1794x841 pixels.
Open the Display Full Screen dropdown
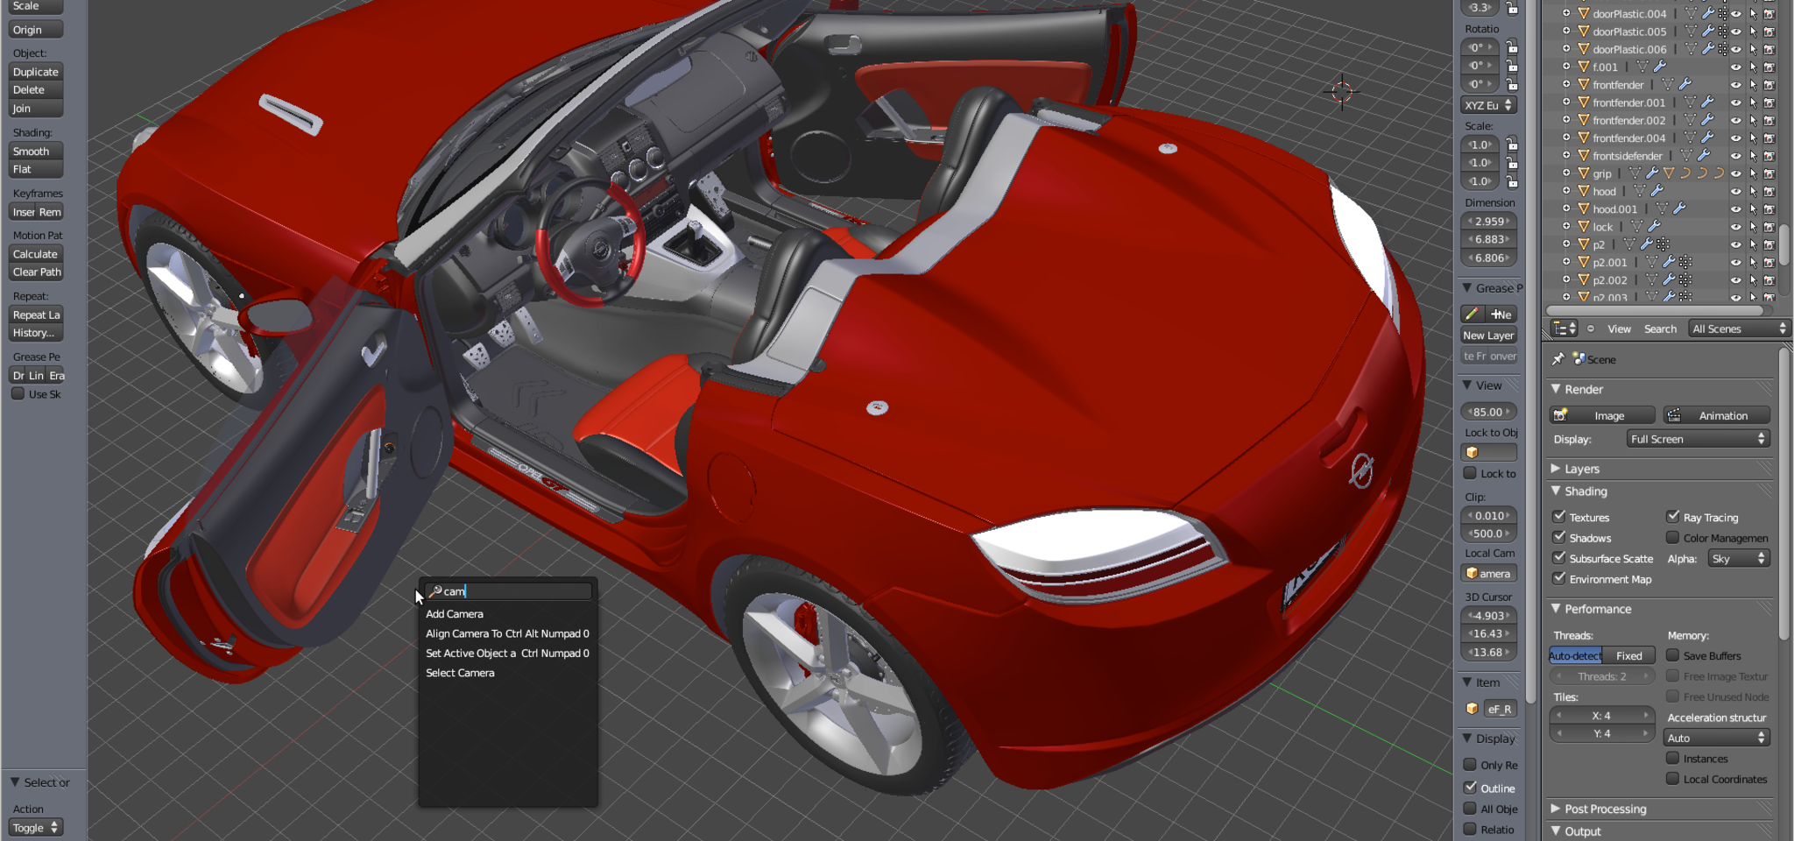click(1699, 439)
